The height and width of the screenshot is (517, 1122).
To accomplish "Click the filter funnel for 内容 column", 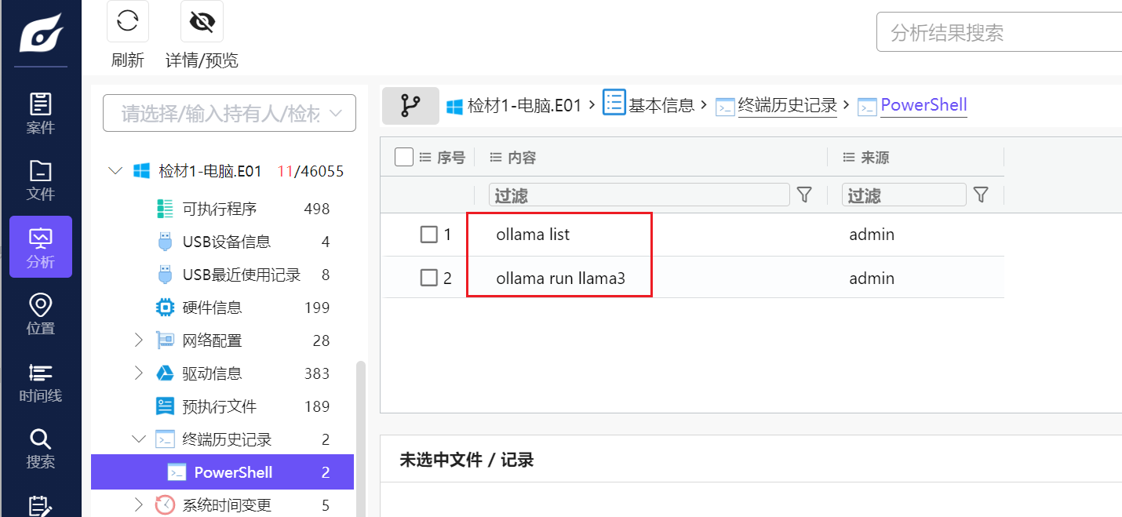I will tap(804, 195).
